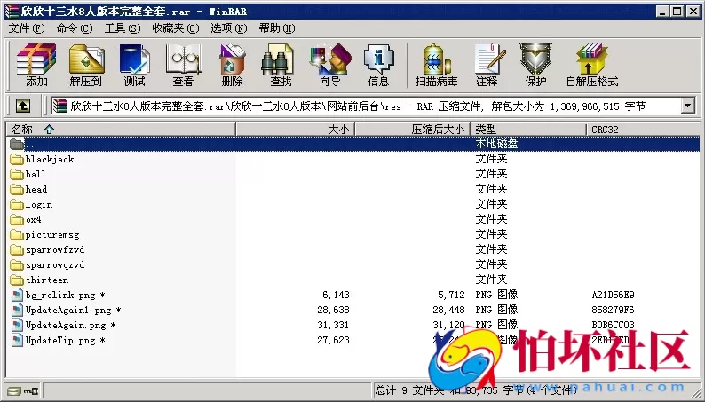This screenshot has width=705, height=402.
Task: Open the 选项(N) menu
Action: (229, 28)
